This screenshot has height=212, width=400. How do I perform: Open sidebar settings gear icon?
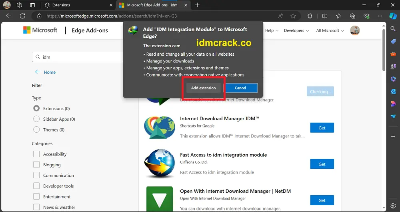[393, 206]
